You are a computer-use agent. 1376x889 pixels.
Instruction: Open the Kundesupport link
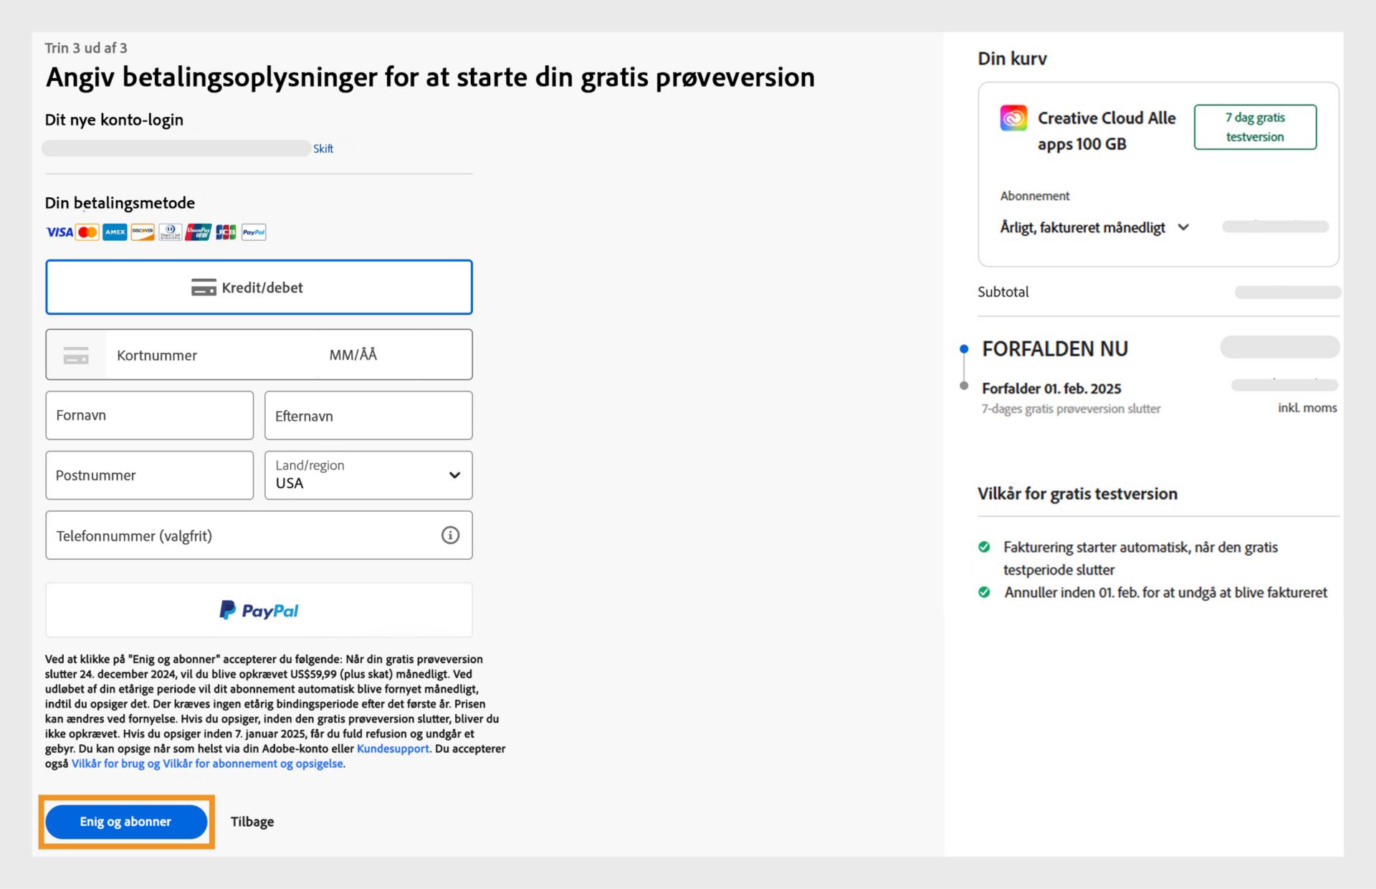[393, 748]
